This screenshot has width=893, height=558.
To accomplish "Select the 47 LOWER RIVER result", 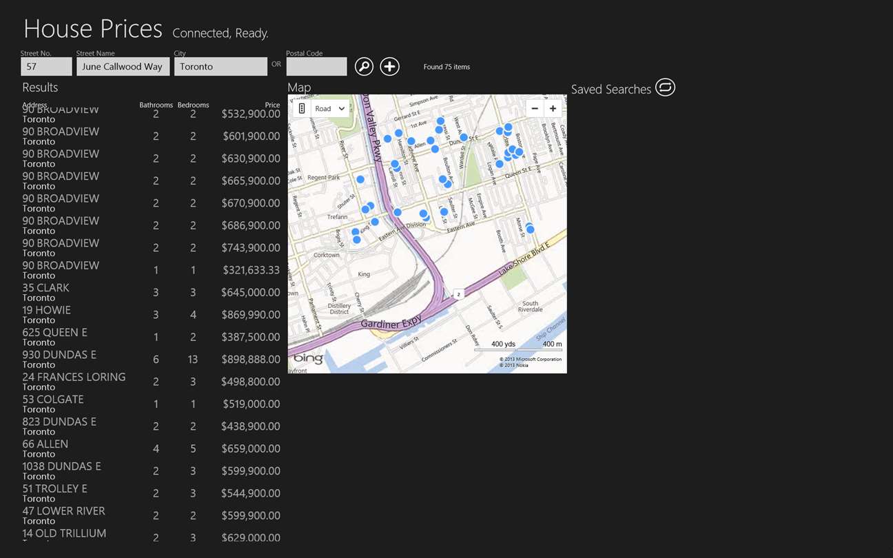I will pos(151,515).
